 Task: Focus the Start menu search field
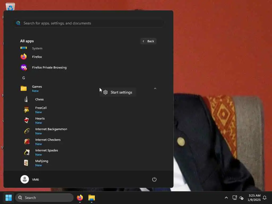[89, 23]
